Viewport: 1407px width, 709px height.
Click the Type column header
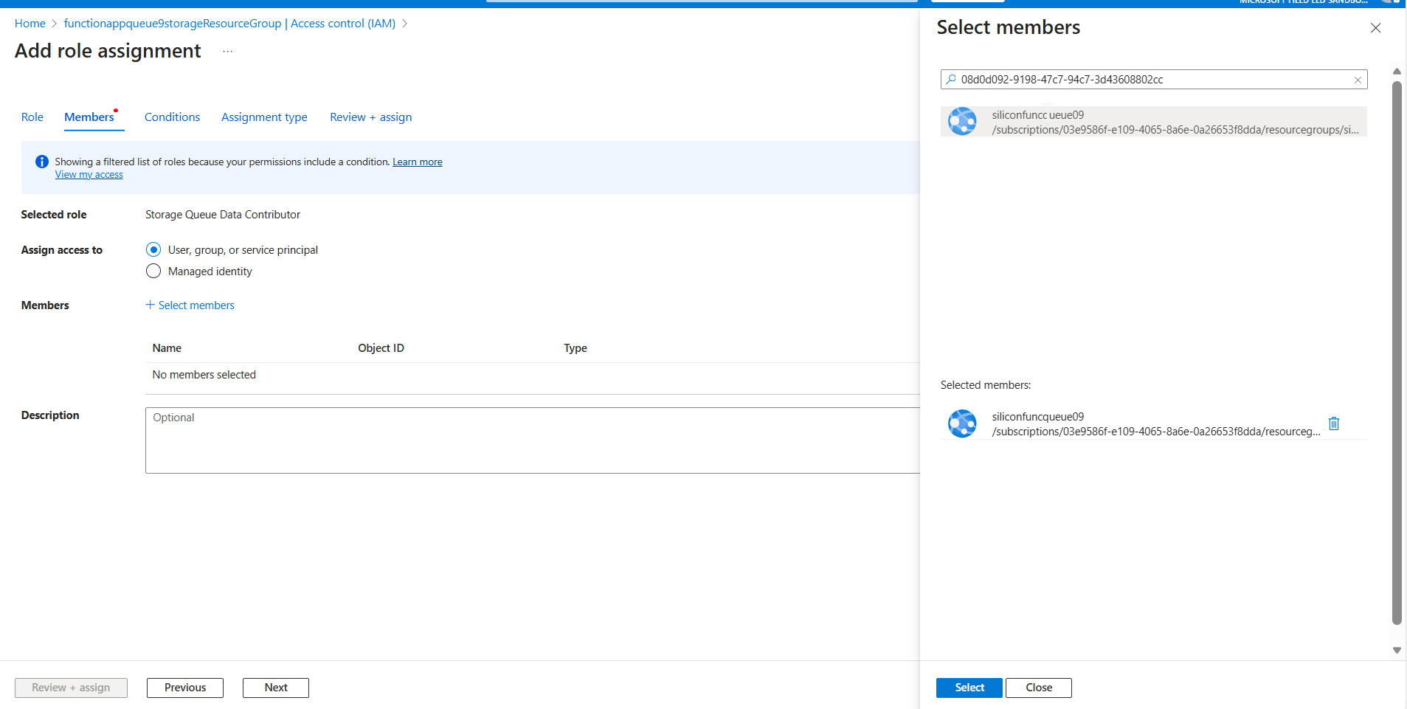point(575,348)
